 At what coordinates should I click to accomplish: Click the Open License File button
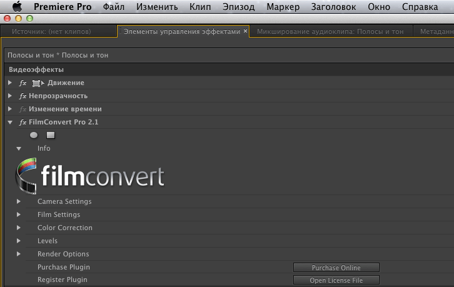pos(336,280)
